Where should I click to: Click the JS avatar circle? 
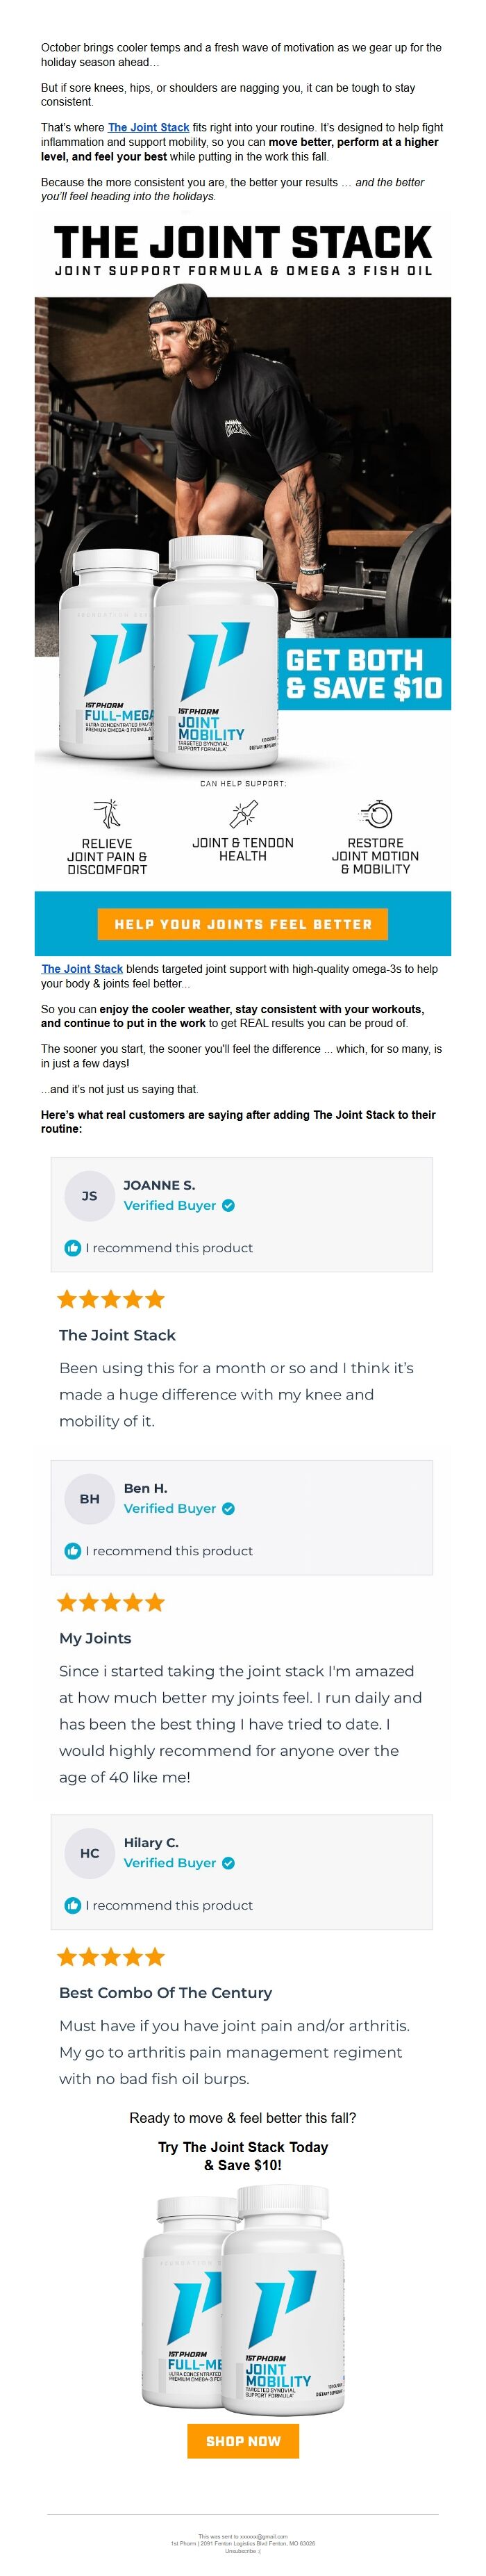90,1195
